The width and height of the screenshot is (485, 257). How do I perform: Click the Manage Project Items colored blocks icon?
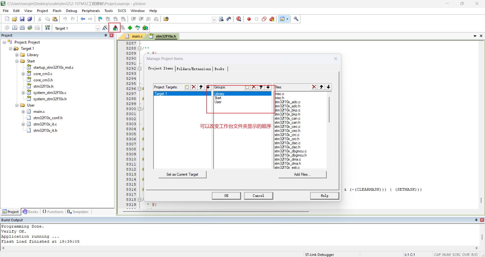click(115, 28)
